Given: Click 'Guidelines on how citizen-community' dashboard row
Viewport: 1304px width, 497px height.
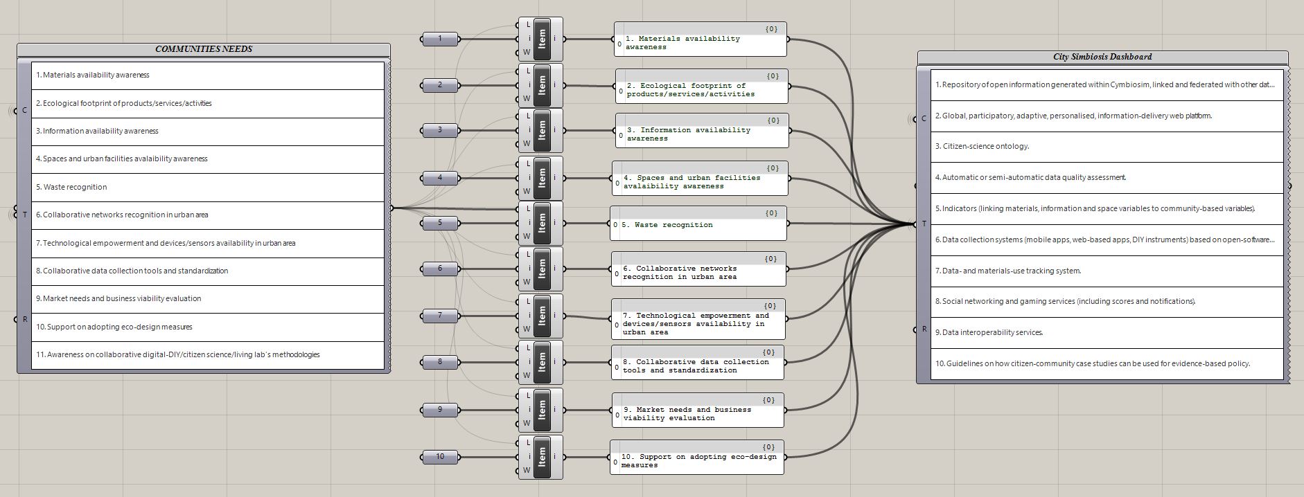Looking at the screenshot, I should click(x=1107, y=364).
